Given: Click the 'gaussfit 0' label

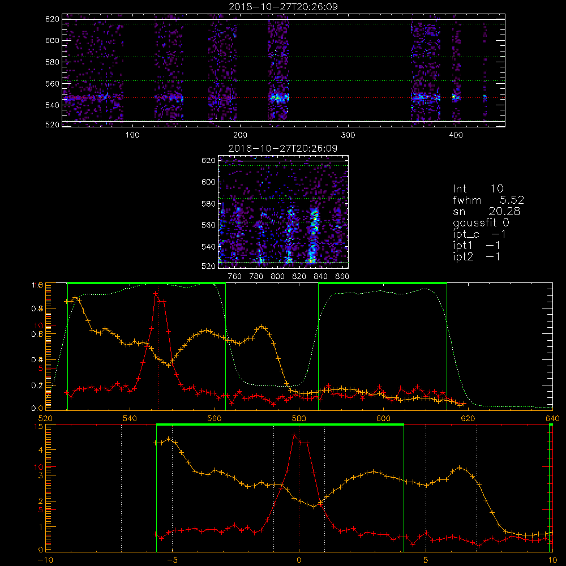Looking at the screenshot, I should point(481,222).
